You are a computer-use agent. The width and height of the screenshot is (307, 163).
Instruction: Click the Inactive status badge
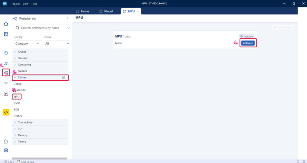click(246, 36)
